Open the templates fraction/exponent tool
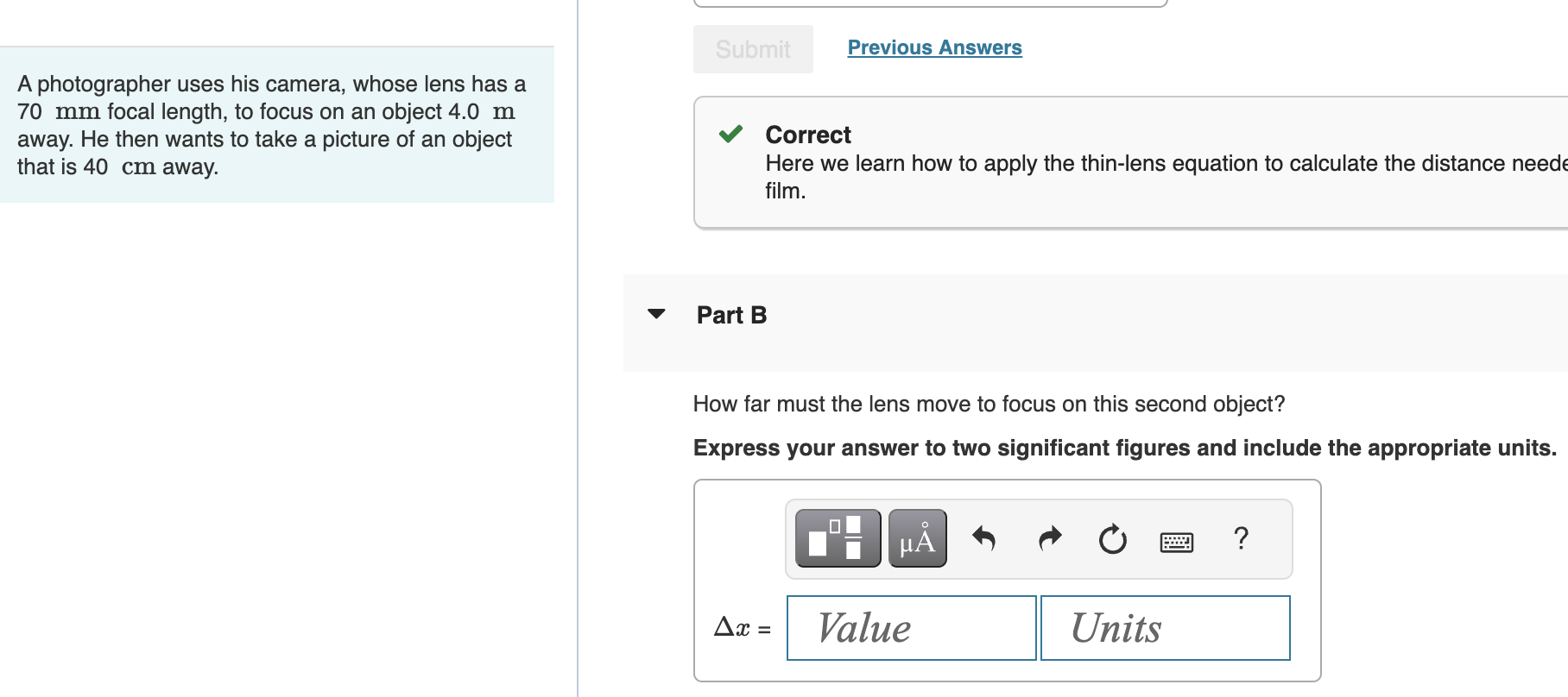 click(x=837, y=538)
